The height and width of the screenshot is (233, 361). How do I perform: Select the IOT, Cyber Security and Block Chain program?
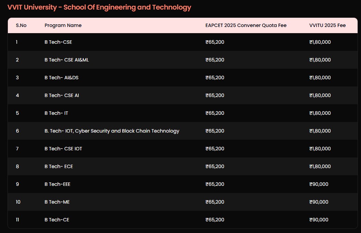(112, 131)
